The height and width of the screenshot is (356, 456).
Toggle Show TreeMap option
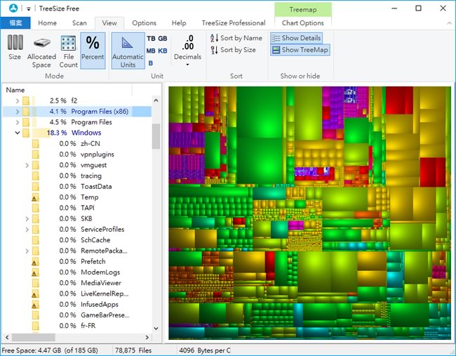point(299,50)
